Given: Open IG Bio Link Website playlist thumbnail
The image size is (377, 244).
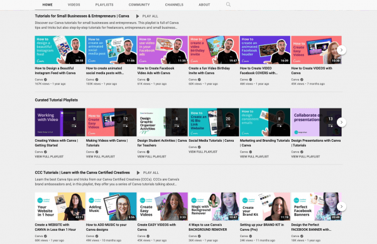Looking at the screenshot, I should [214, 122].
